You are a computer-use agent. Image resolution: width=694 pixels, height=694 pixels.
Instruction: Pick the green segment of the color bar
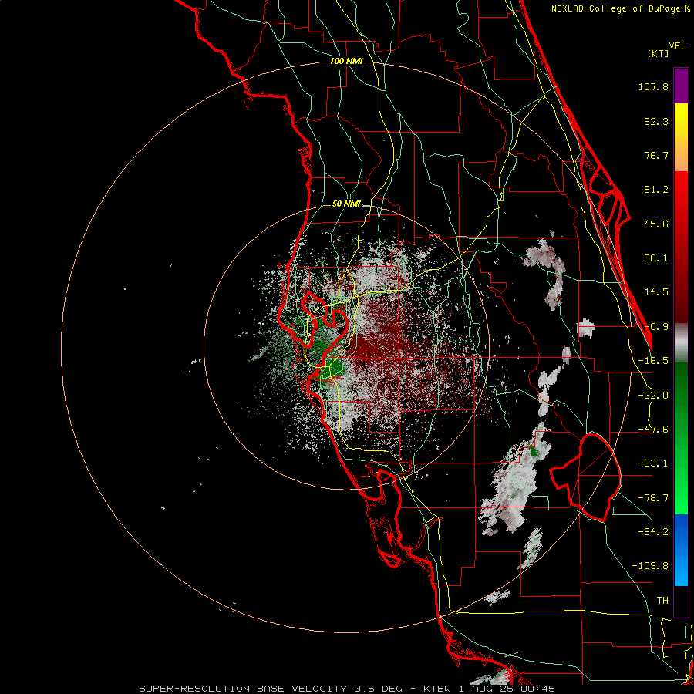(x=681, y=438)
